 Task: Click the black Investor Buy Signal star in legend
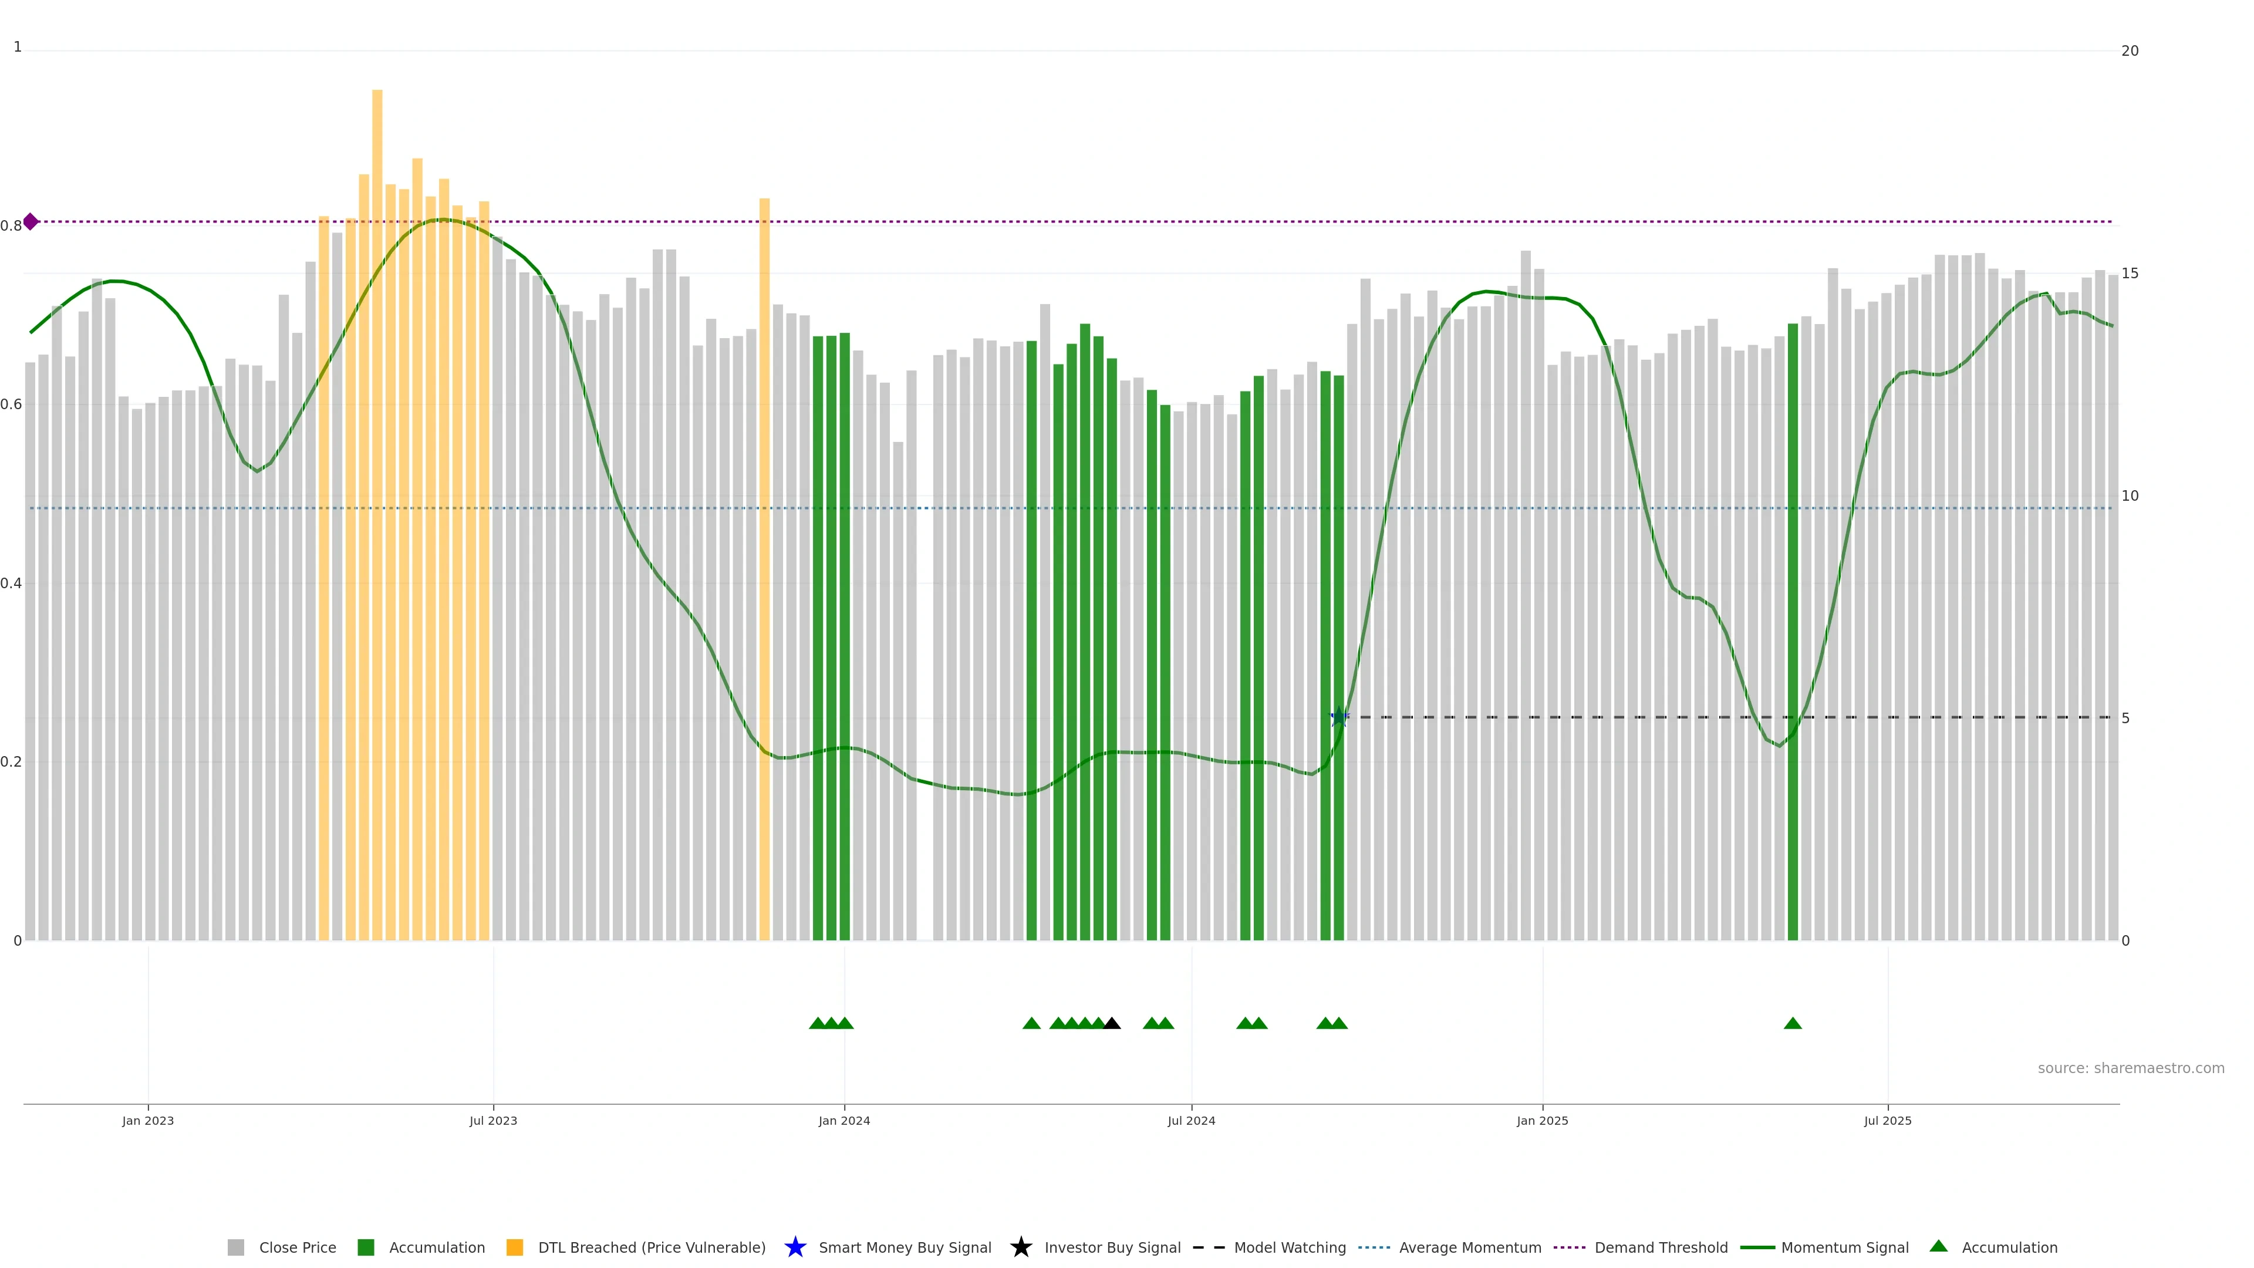click(1020, 1247)
